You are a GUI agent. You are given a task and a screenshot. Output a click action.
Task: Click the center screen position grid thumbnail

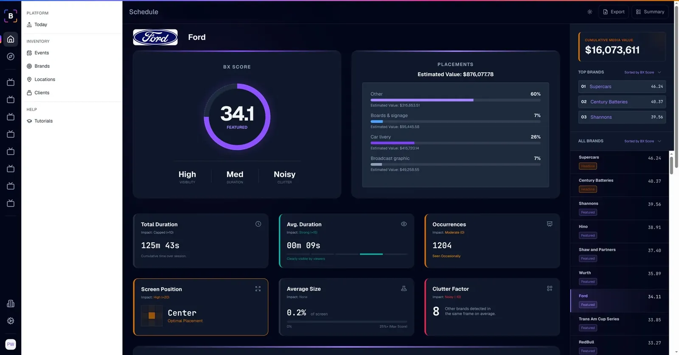pyautogui.click(x=152, y=316)
